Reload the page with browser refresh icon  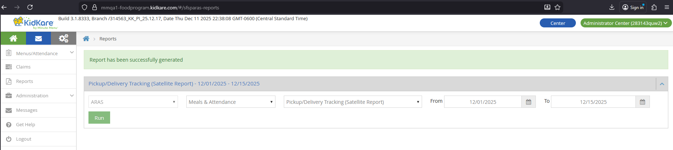[x=30, y=7]
